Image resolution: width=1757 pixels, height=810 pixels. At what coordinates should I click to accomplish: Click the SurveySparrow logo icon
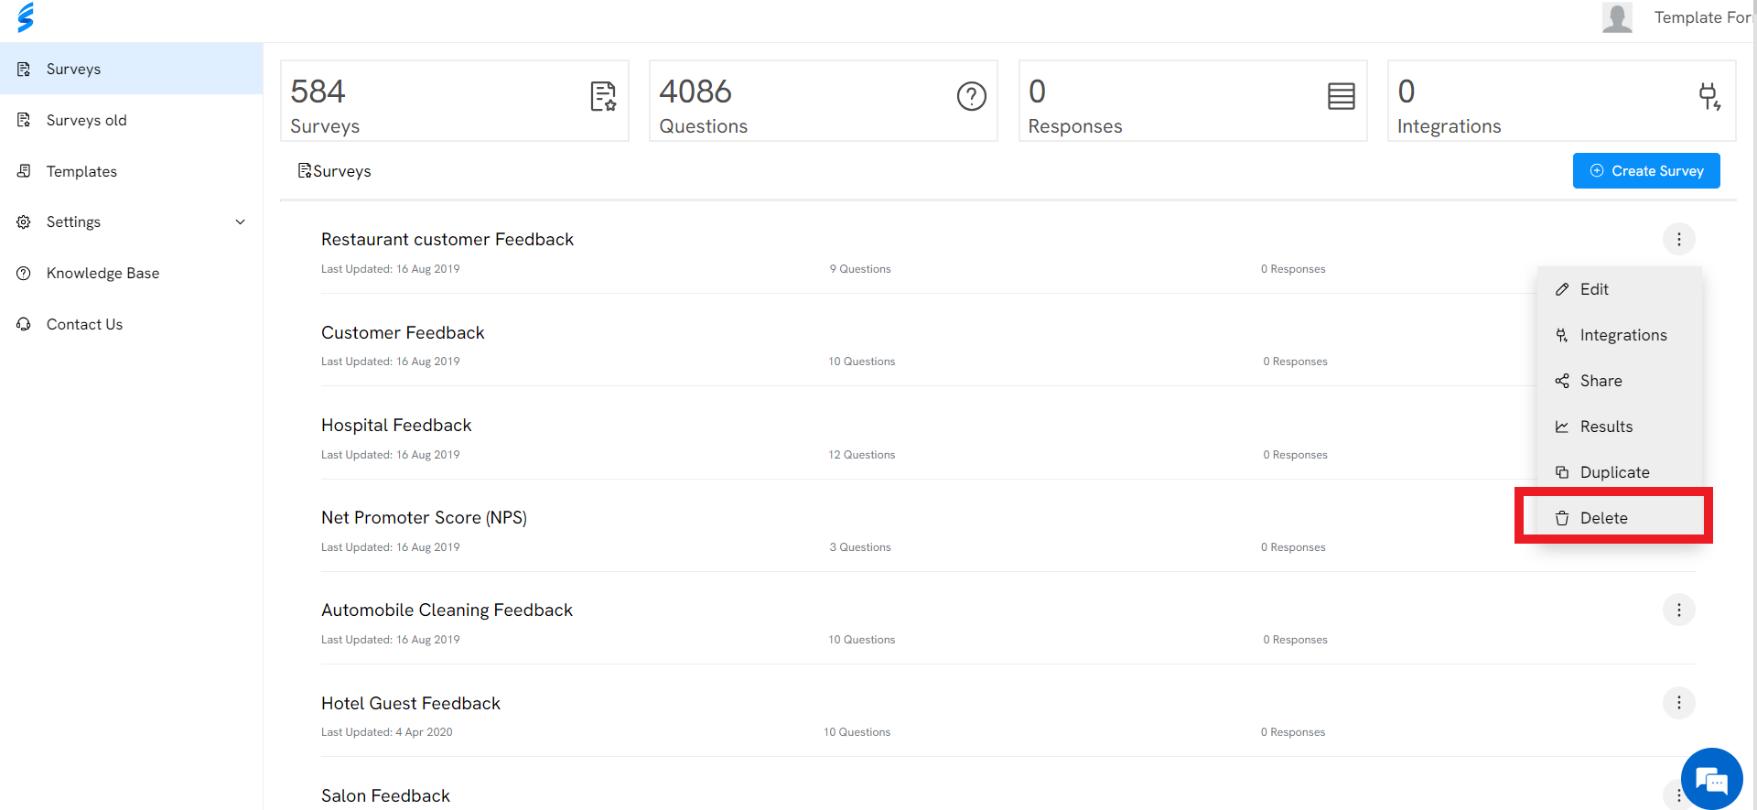(26, 16)
